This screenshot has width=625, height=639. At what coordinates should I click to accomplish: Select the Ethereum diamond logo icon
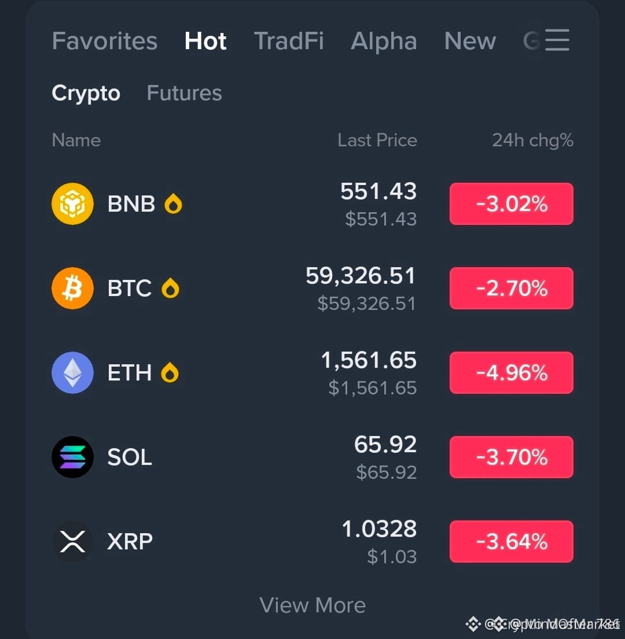tap(72, 372)
